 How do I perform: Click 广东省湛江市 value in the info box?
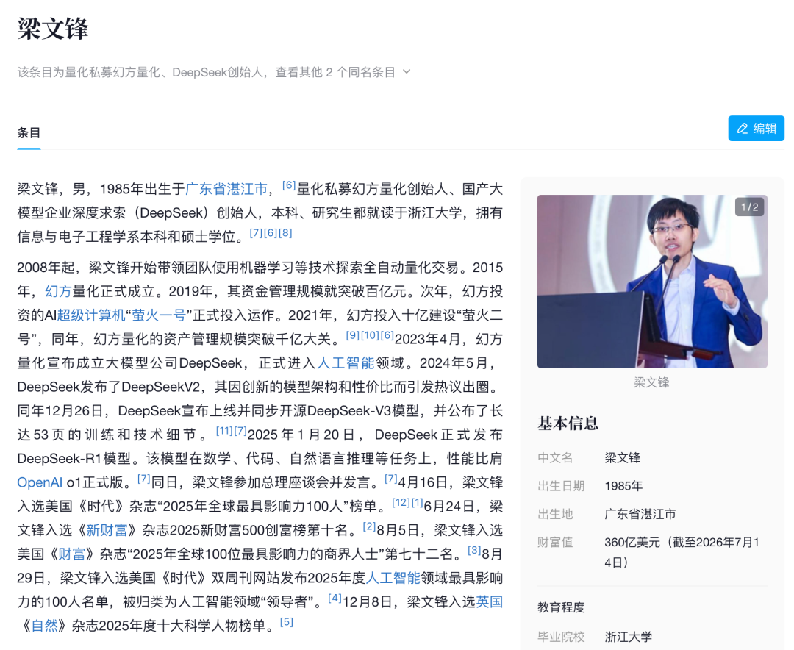tap(640, 514)
